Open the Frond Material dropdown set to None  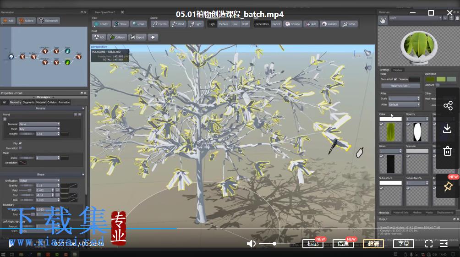[x=39, y=124]
